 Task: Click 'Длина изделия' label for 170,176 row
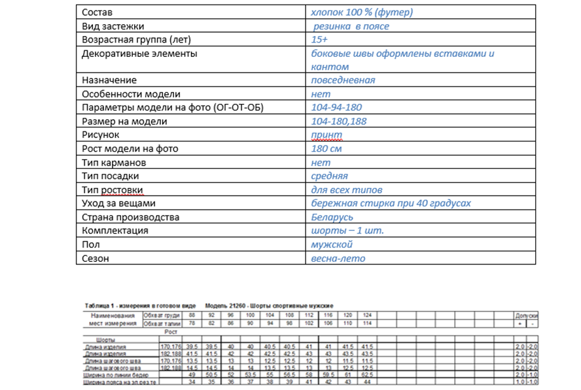pos(105,347)
